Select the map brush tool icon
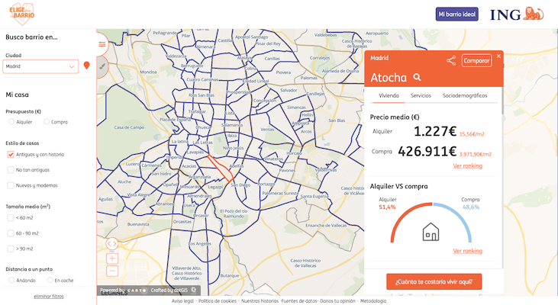 [x=102, y=66]
